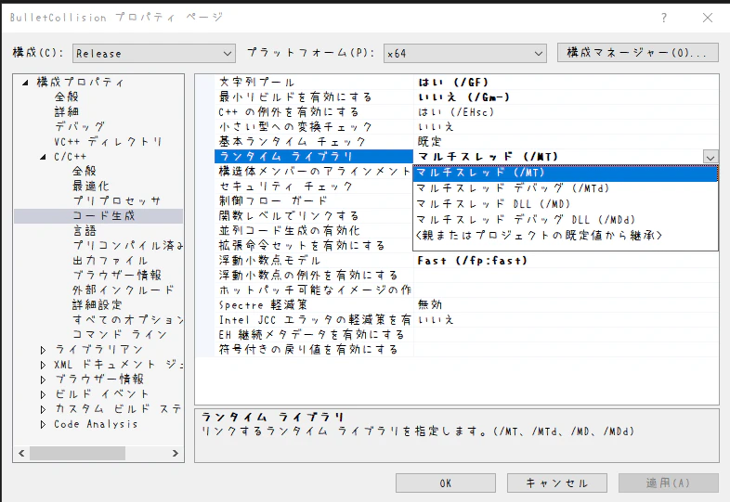Screen dimensions: 730x502
Task: Select プリプロセッサ tree item
Action: pyautogui.click(x=116, y=201)
